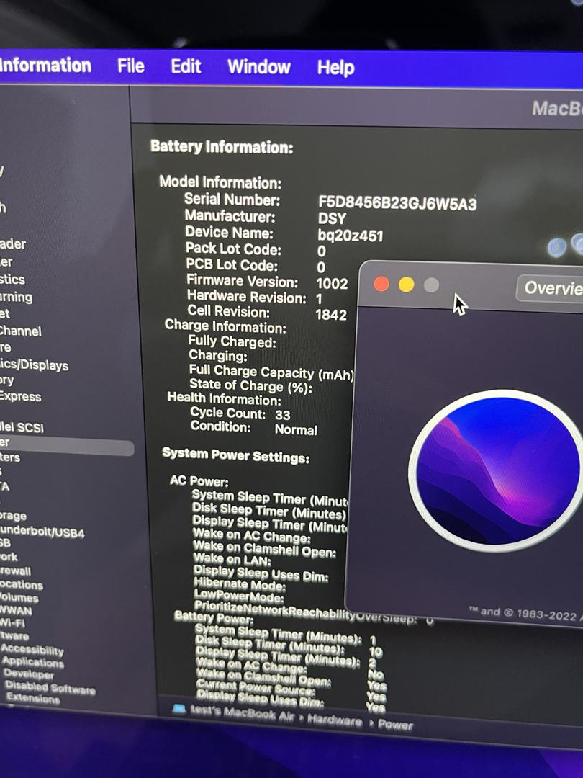Open the Help menu
Screen dimensions: 583x778
pos(335,68)
